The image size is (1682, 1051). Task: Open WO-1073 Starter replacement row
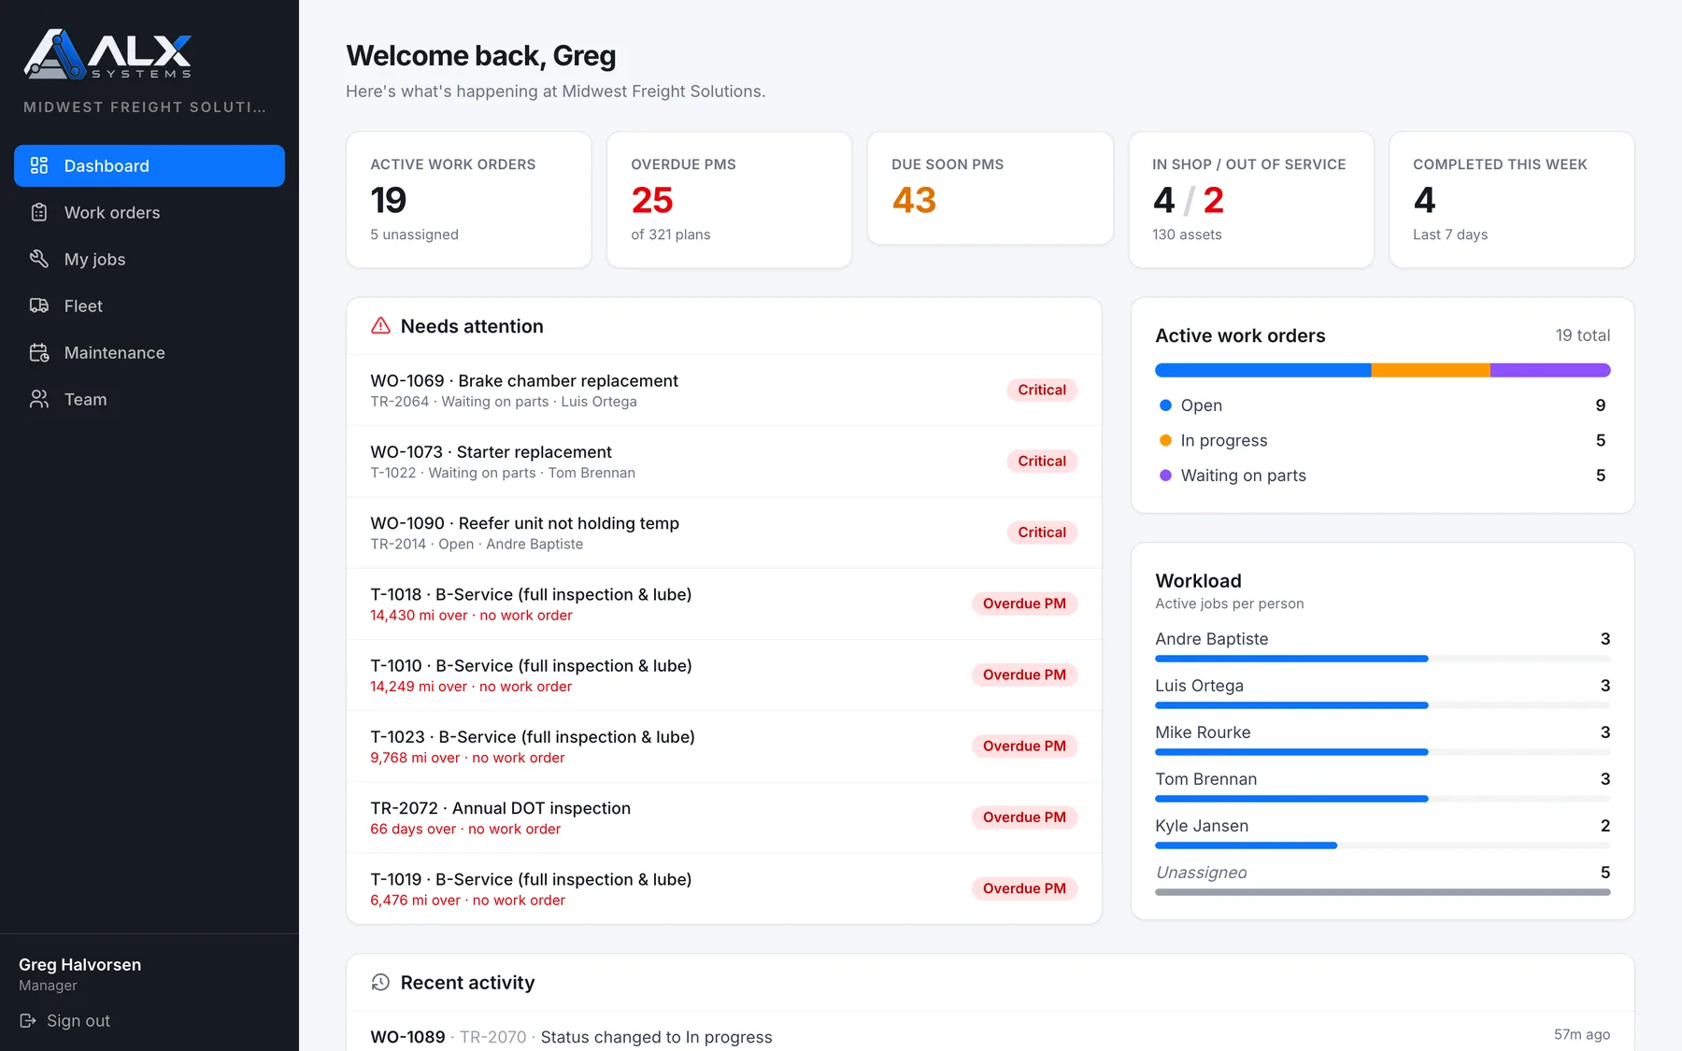(724, 462)
